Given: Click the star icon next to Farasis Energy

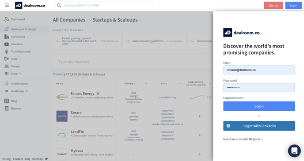Looking at the screenshot, I should coord(98,93).
